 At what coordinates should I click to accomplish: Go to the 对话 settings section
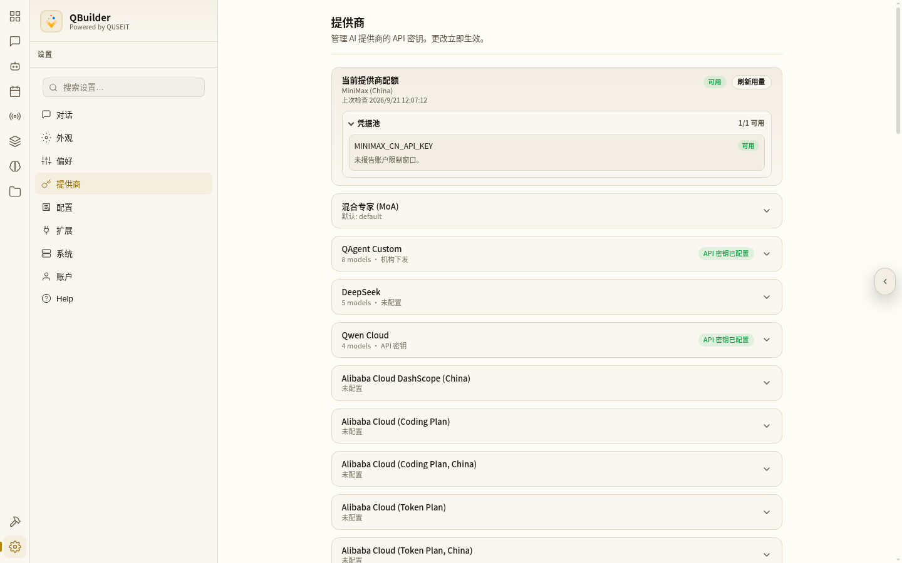click(123, 114)
